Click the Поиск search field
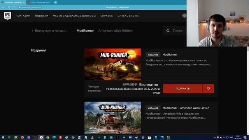Viewport: 249px width, 140px height. coord(178,31)
